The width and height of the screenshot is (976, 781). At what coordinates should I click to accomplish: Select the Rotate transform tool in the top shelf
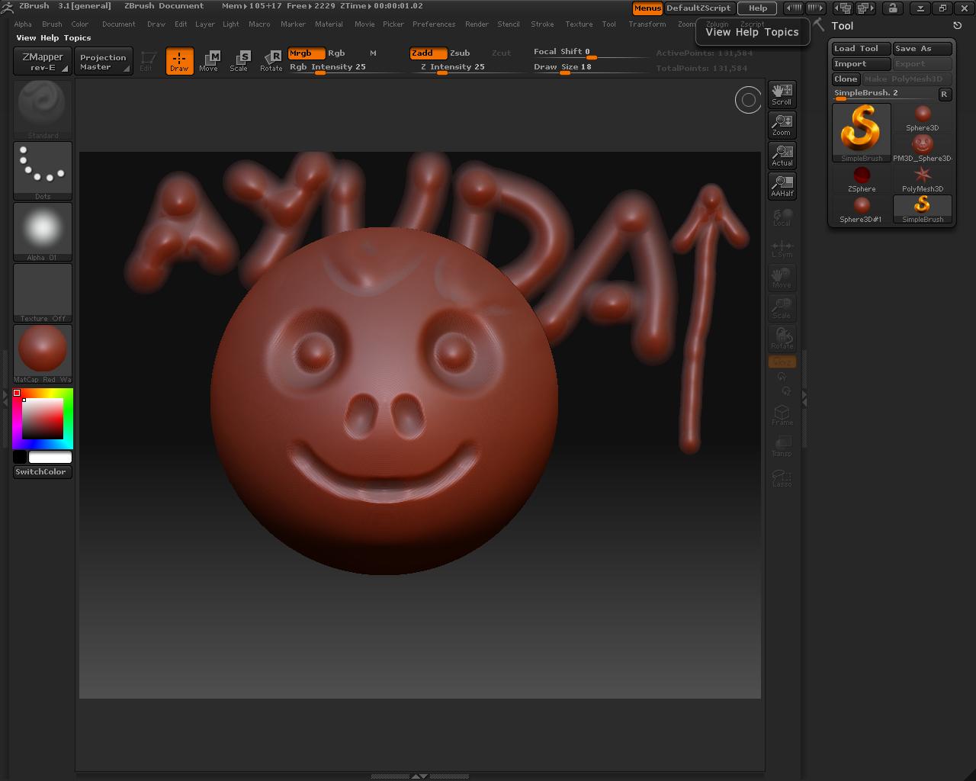click(x=271, y=61)
